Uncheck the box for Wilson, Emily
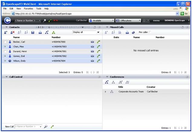The image size is (192, 132). coord(5,61)
